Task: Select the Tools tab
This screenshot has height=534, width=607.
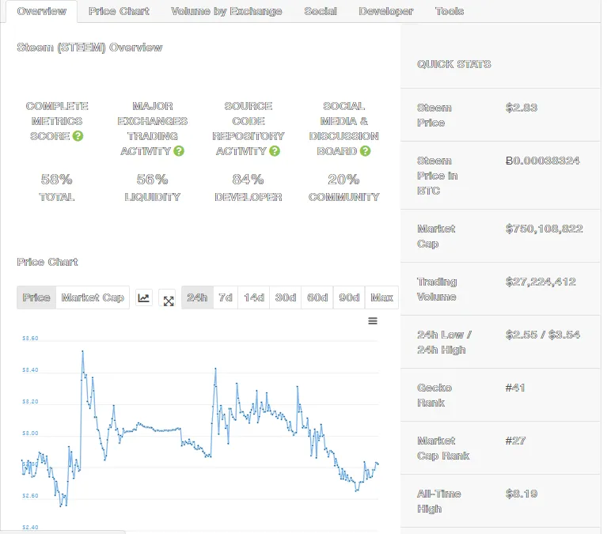Action: click(x=449, y=11)
